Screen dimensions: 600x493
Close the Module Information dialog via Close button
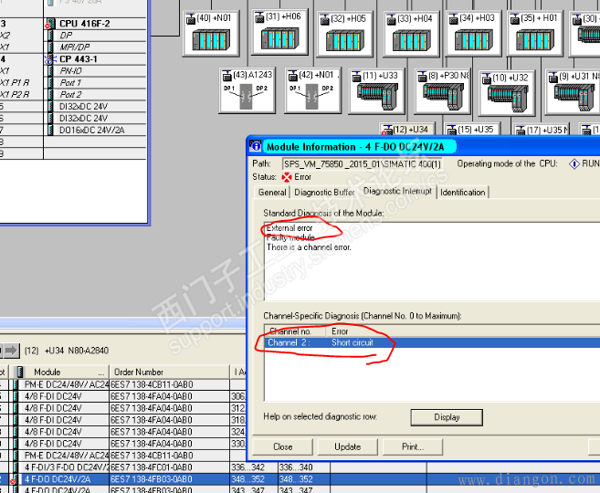click(283, 447)
